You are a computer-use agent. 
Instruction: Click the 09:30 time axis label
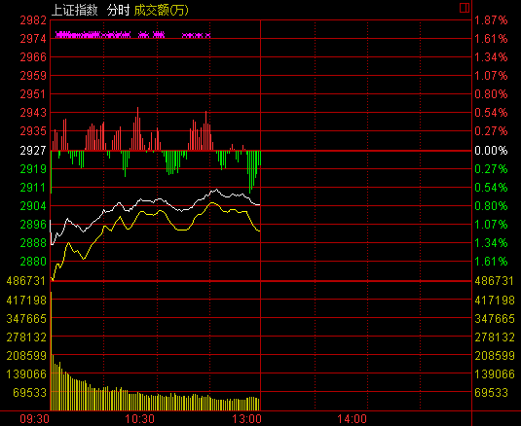click(34, 419)
